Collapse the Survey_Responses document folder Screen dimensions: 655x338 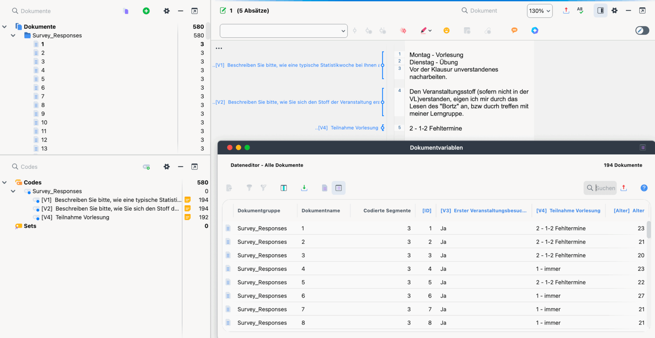[x=13, y=35]
